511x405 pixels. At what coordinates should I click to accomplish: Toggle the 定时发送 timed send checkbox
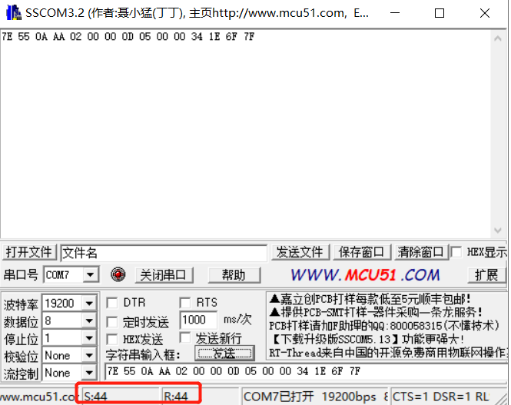tap(112, 322)
